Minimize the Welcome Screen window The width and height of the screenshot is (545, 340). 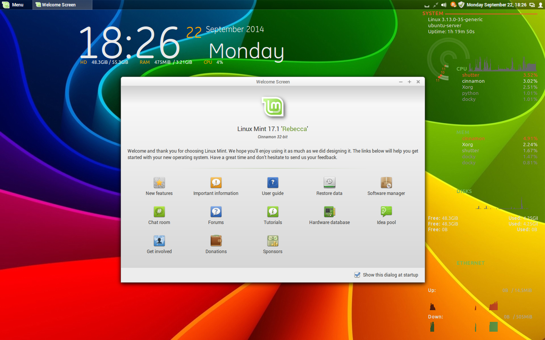(x=401, y=82)
